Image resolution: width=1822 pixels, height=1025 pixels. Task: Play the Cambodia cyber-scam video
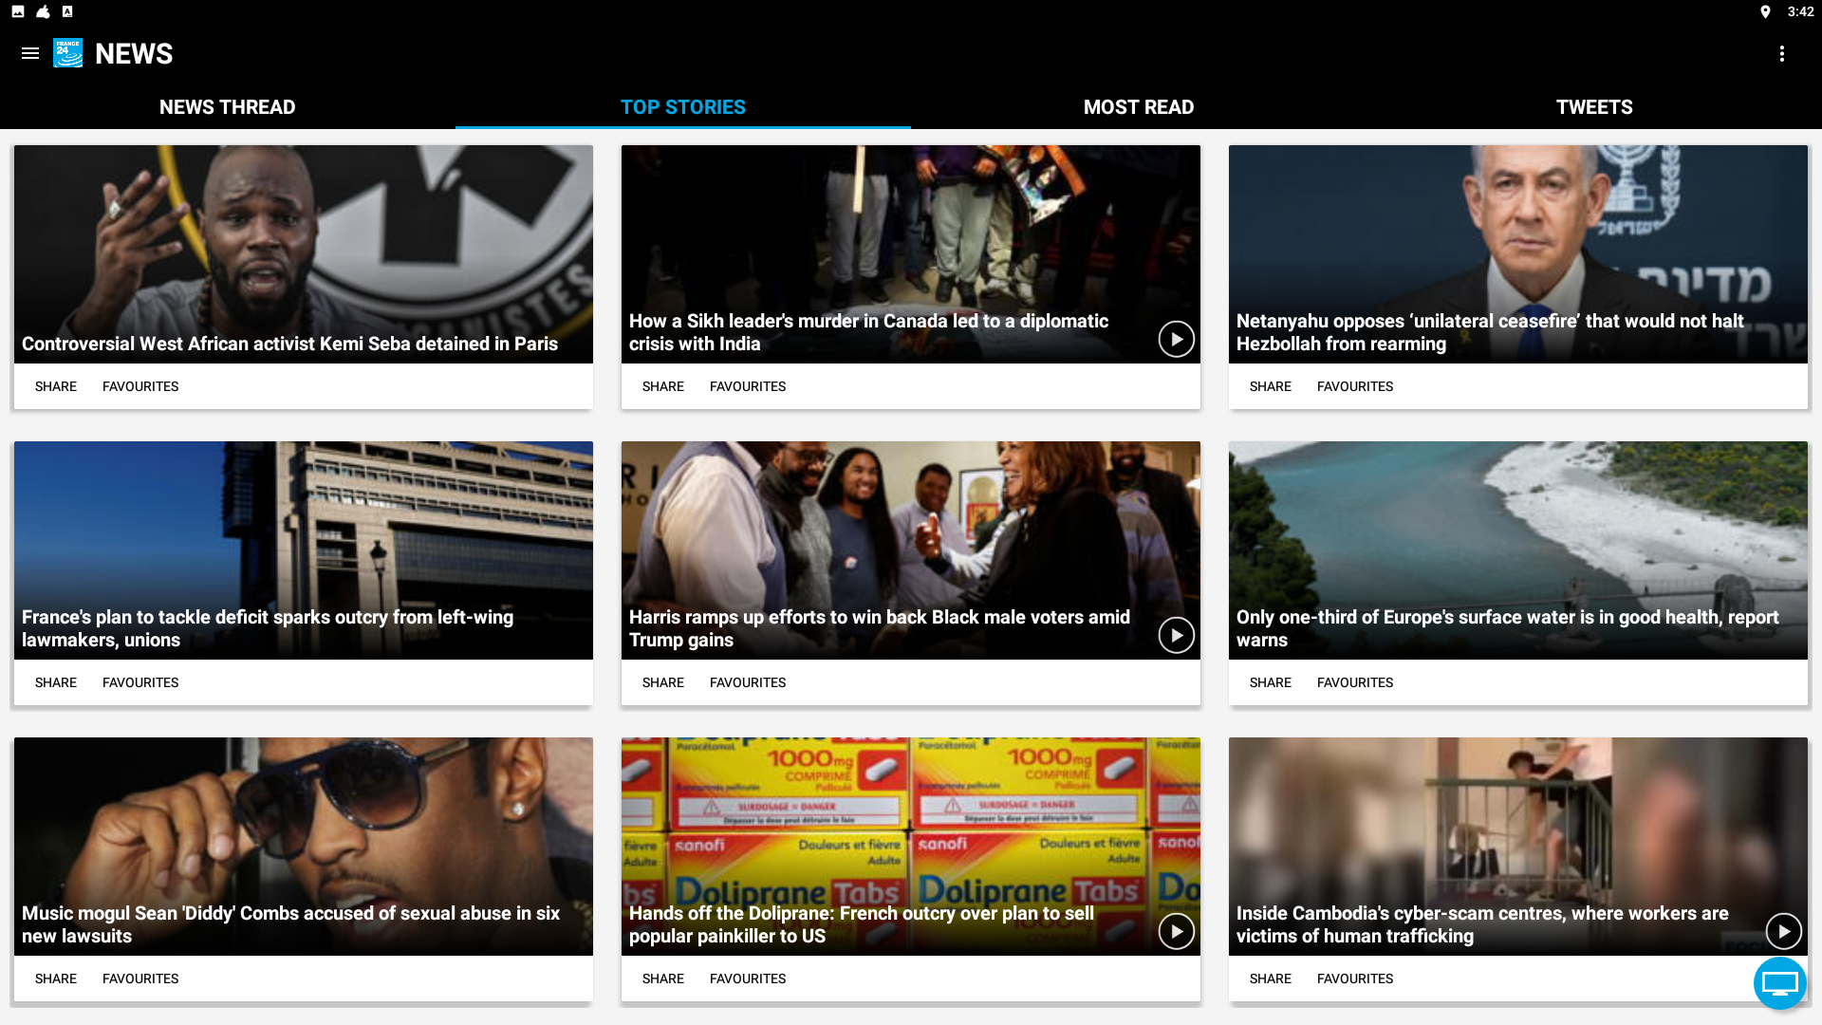click(1783, 931)
